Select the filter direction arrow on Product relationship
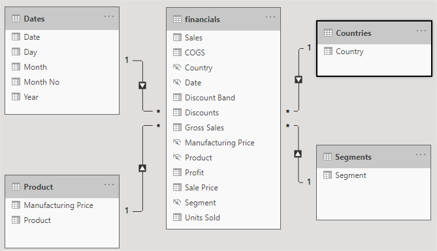 142,168
